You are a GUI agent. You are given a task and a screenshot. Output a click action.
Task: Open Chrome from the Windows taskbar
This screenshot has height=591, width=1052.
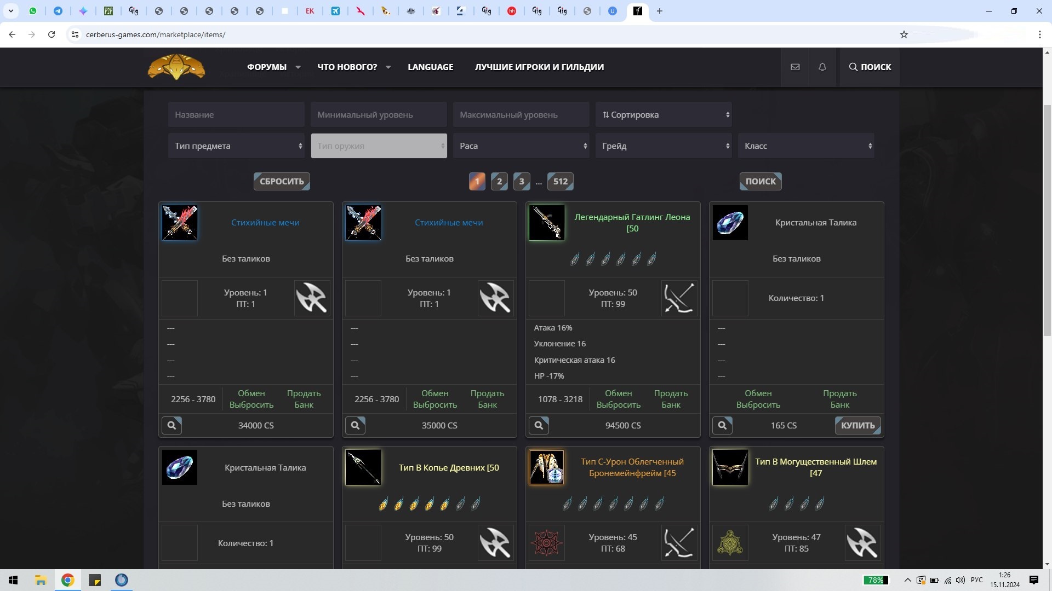pyautogui.click(x=68, y=580)
